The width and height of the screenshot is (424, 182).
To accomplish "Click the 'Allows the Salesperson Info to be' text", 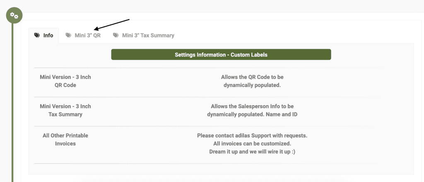I will point(252,106).
